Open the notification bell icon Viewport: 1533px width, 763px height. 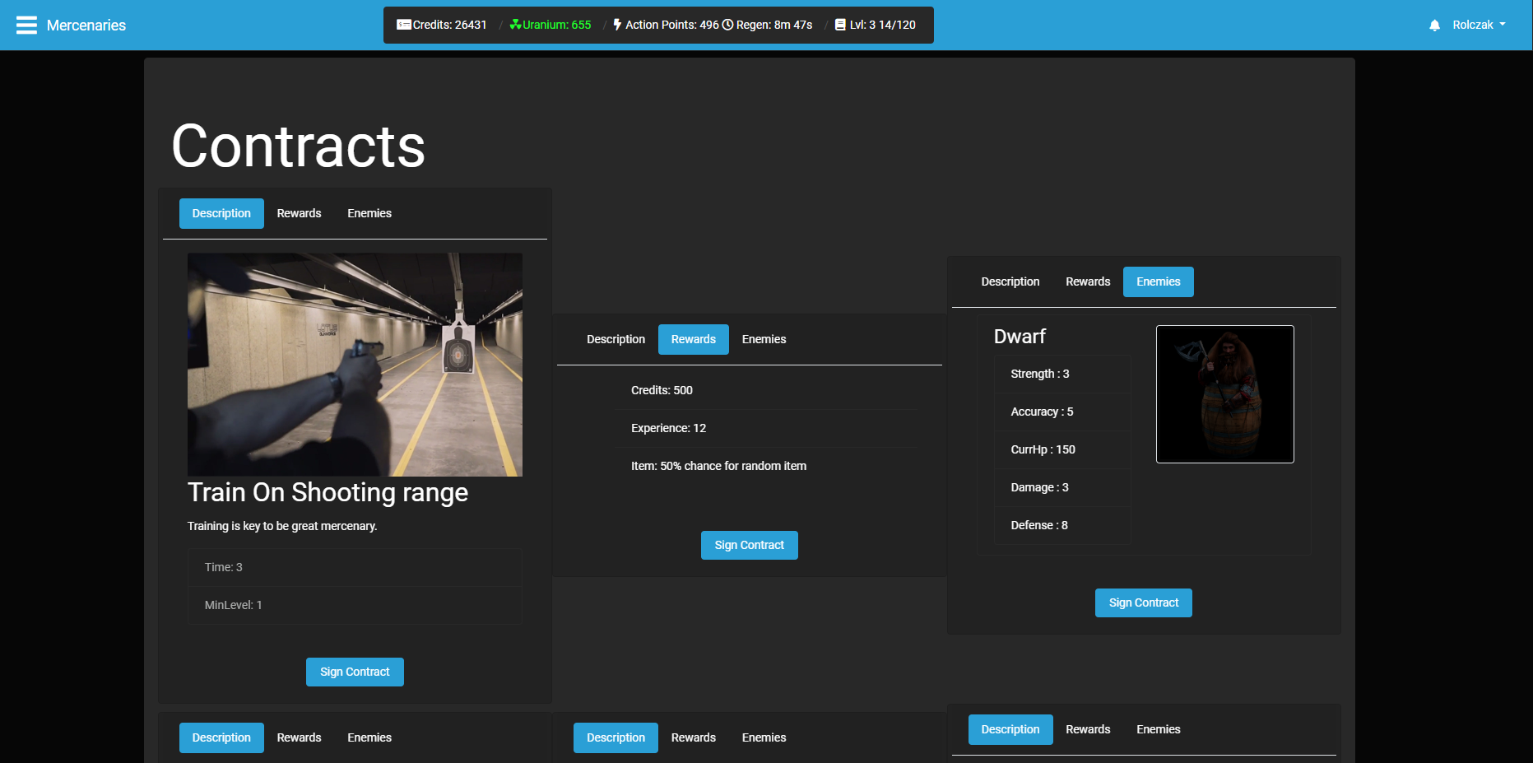[x=1434, y=25]
